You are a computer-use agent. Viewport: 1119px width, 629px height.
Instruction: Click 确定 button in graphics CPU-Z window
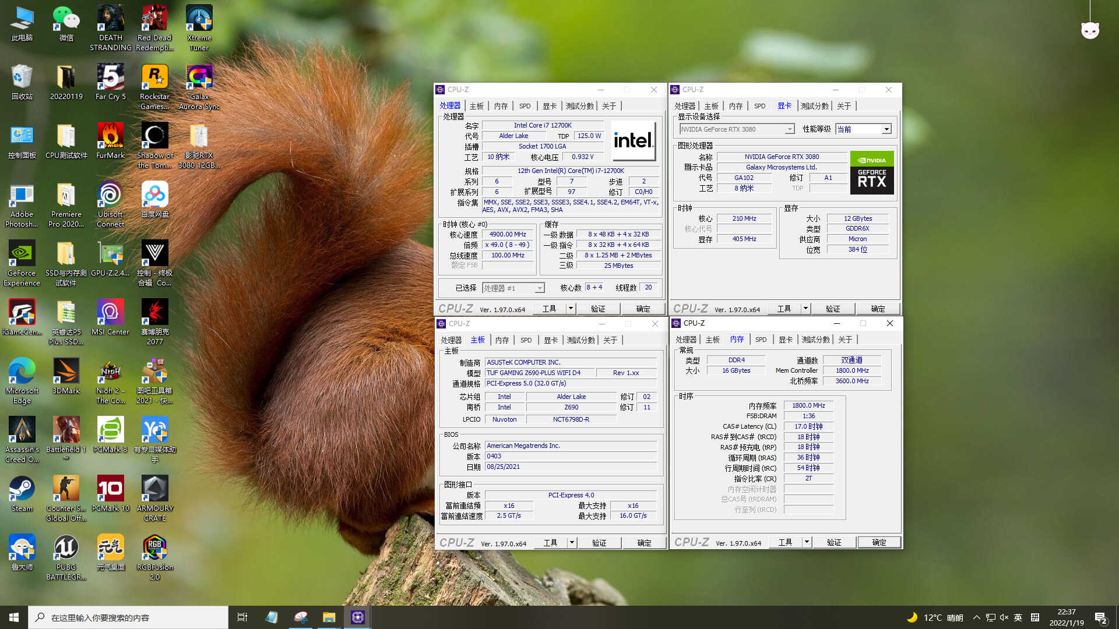tap(878, 309)
